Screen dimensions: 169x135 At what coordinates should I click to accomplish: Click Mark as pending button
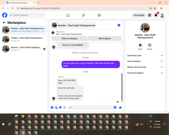[69, 38]
